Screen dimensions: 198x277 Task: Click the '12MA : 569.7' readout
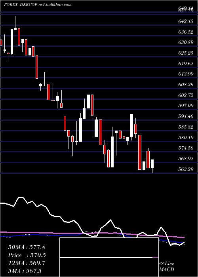tap(27, 263)
